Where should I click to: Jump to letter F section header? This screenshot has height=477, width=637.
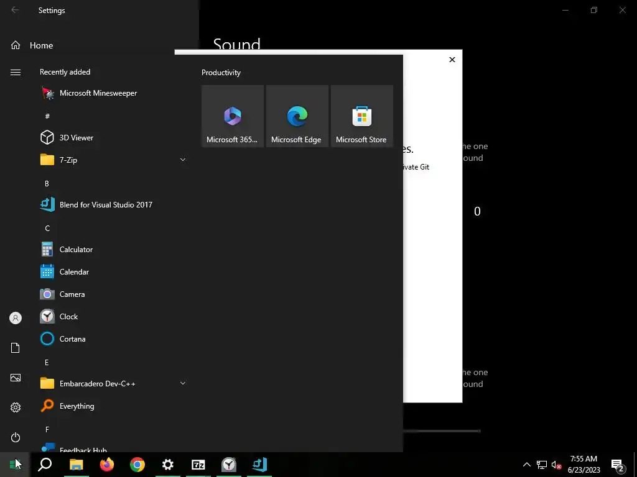click(x=47, y=429)
